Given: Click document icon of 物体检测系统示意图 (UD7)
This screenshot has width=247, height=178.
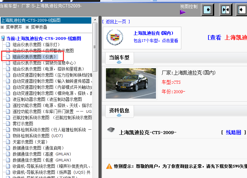Looking at the screenshot, I should point(8,136).
